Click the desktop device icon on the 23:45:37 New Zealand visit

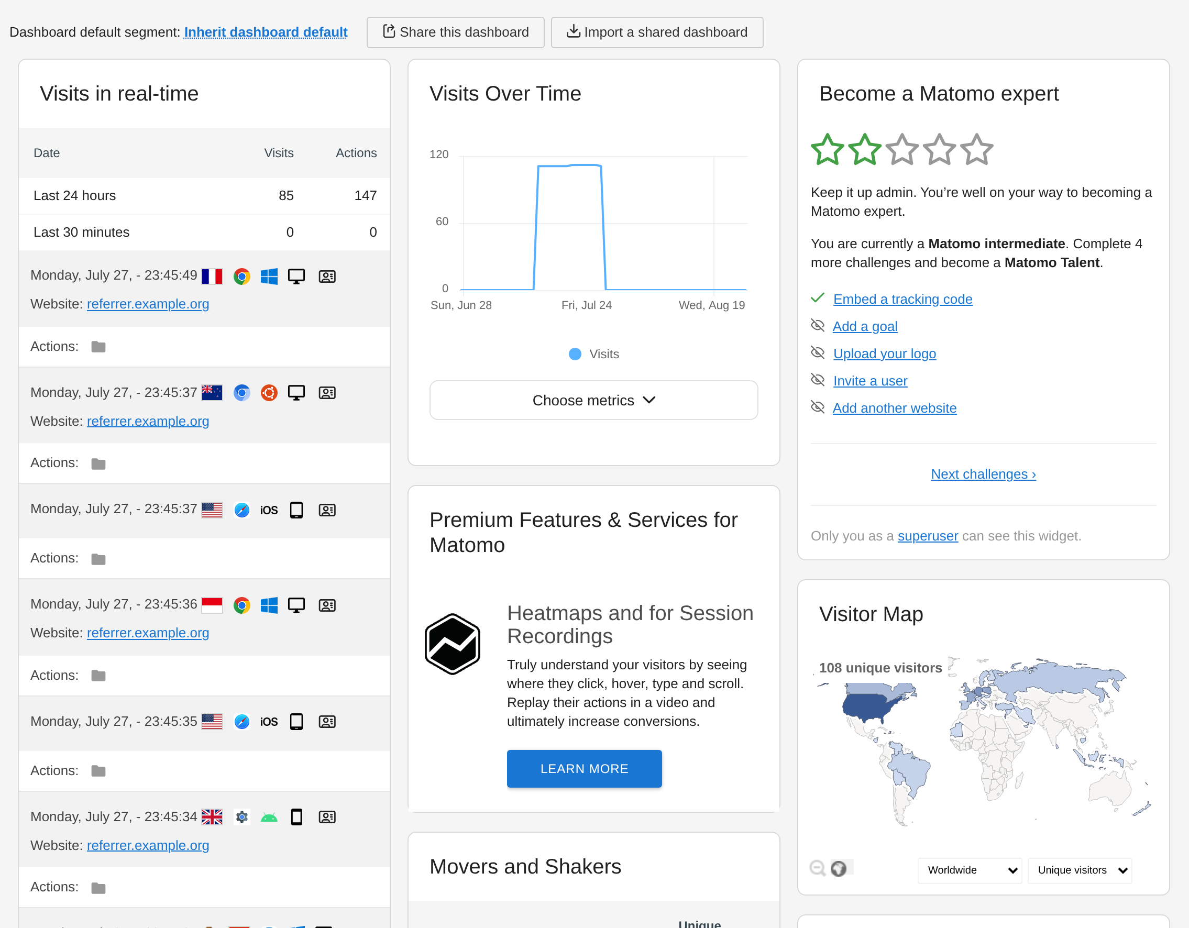[296, 392]
